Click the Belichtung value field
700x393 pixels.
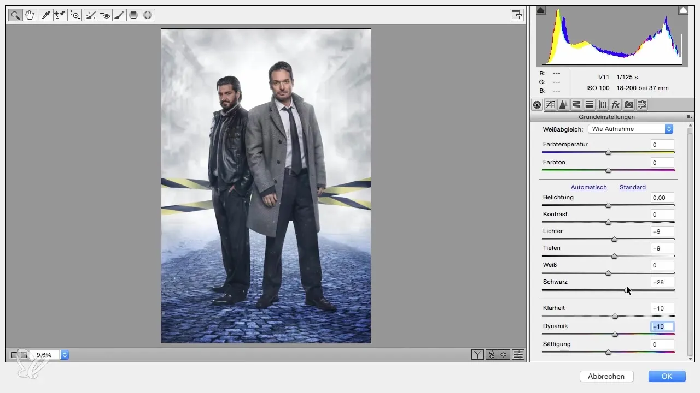tap(662, 198)
